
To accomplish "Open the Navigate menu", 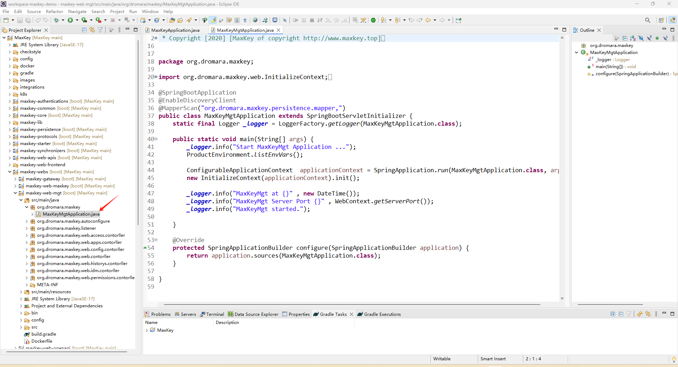I will [77, 11].
